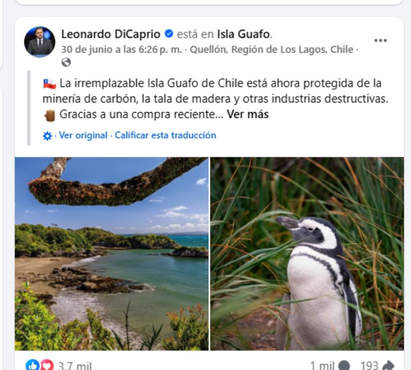Open the profile name link at the post top
The width and height of the screenshot is (411, 370).
tap(111, 34)
